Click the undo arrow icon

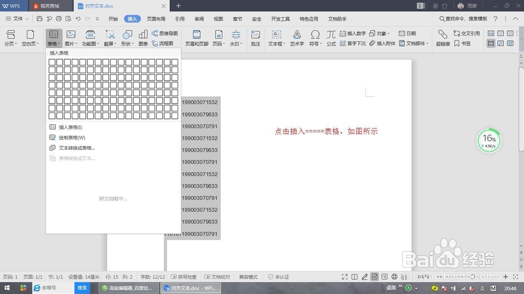tap(78, 19)
